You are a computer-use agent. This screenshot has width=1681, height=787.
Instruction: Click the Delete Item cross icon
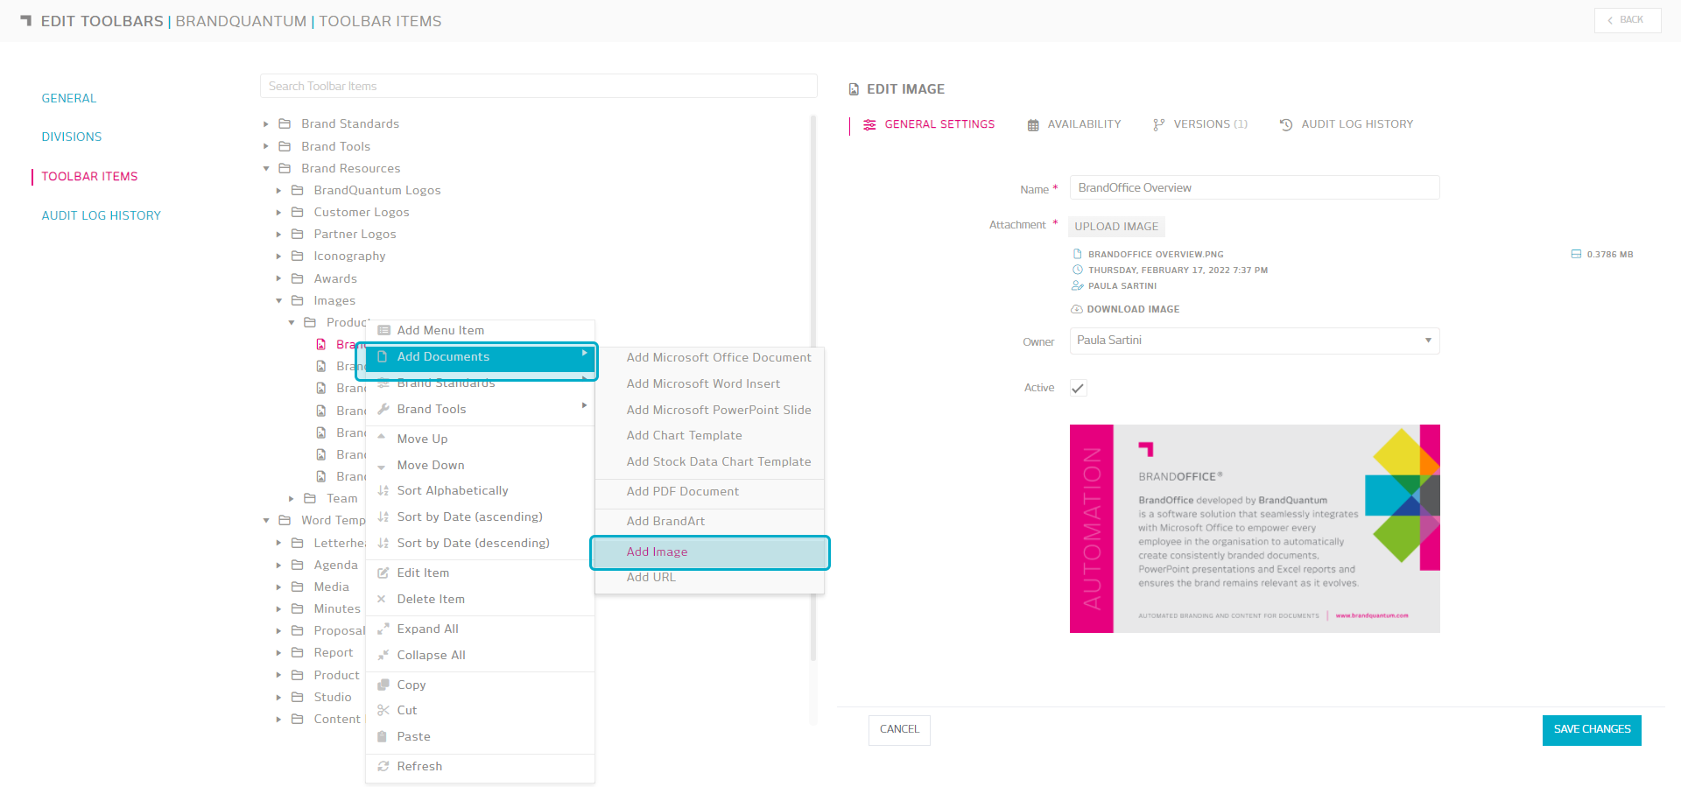tap(382, 599)
